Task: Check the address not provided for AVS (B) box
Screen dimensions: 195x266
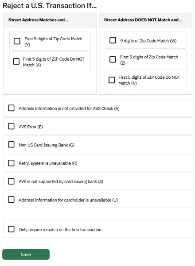Action: pos(11,108)
